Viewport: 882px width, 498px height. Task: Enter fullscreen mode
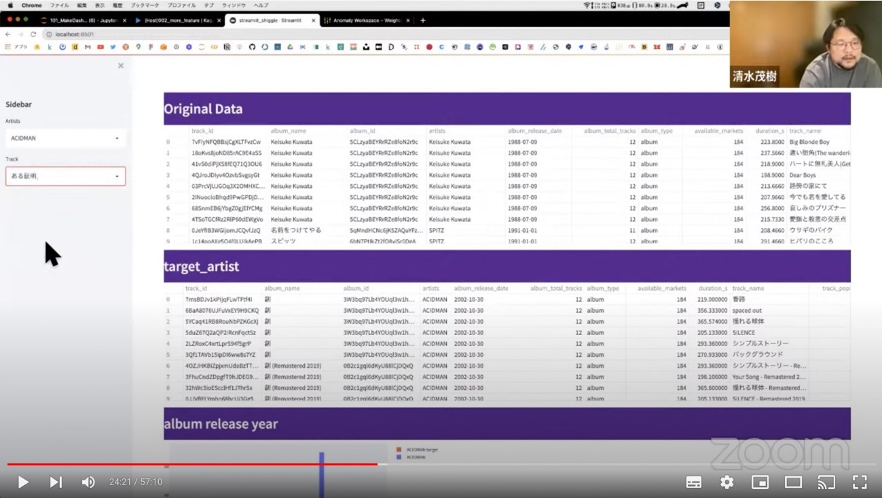[x=859, y=482]
